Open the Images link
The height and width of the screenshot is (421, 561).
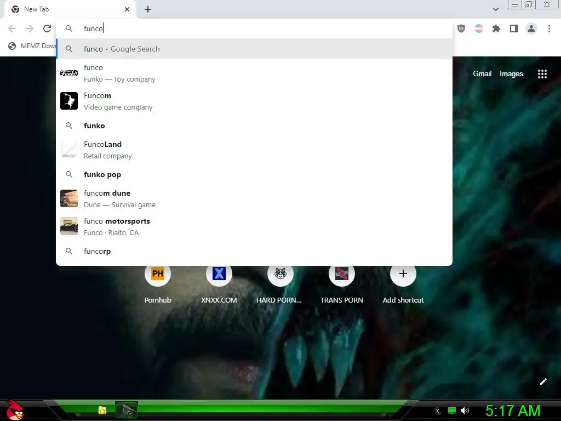click(x=511, y=74)
